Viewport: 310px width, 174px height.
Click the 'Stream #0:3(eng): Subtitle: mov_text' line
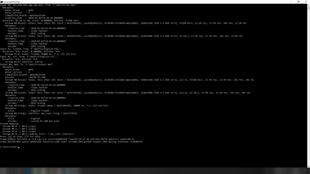[41, 114]
